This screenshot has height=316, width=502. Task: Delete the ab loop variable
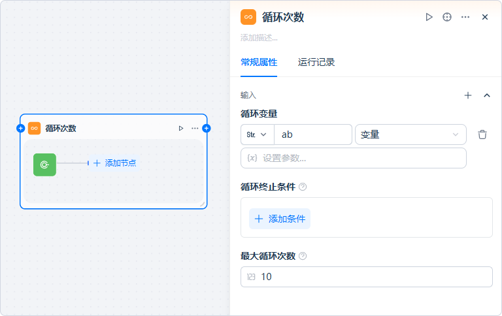click(482, 134)
